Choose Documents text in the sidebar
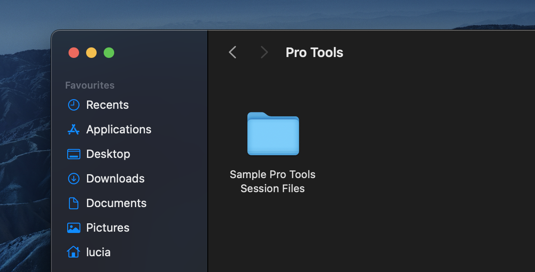 116,203
